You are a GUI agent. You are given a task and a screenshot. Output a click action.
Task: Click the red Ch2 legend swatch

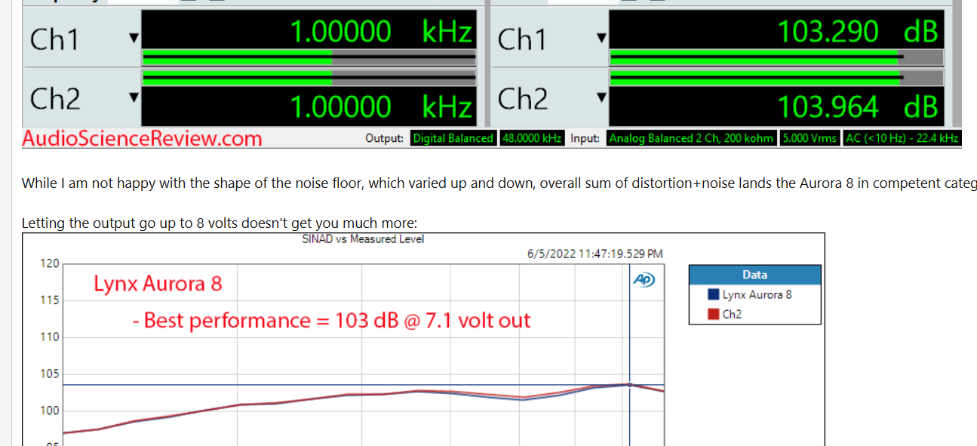(x=714, y=314)
